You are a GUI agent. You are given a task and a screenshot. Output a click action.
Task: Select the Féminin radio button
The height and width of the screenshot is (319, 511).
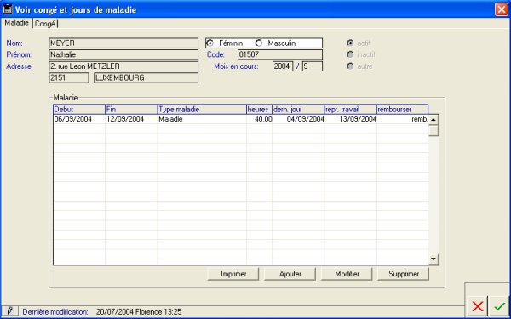click(x=210, y=43)
